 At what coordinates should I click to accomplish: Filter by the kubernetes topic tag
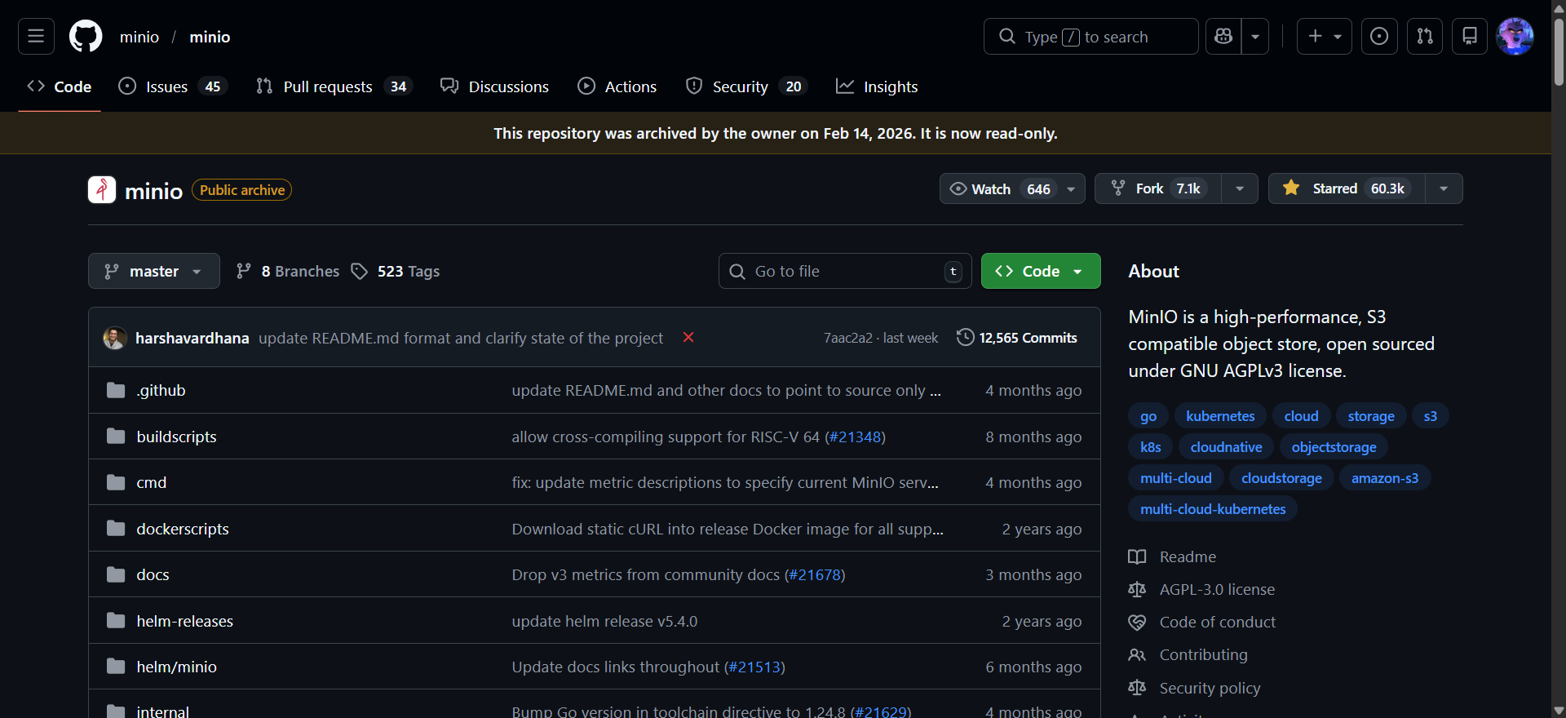pos(1220,416)
